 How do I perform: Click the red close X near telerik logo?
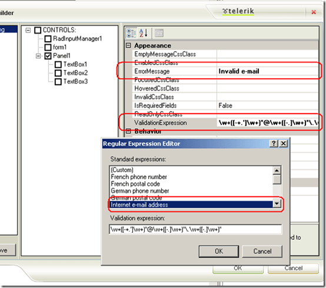pos(314,12)
